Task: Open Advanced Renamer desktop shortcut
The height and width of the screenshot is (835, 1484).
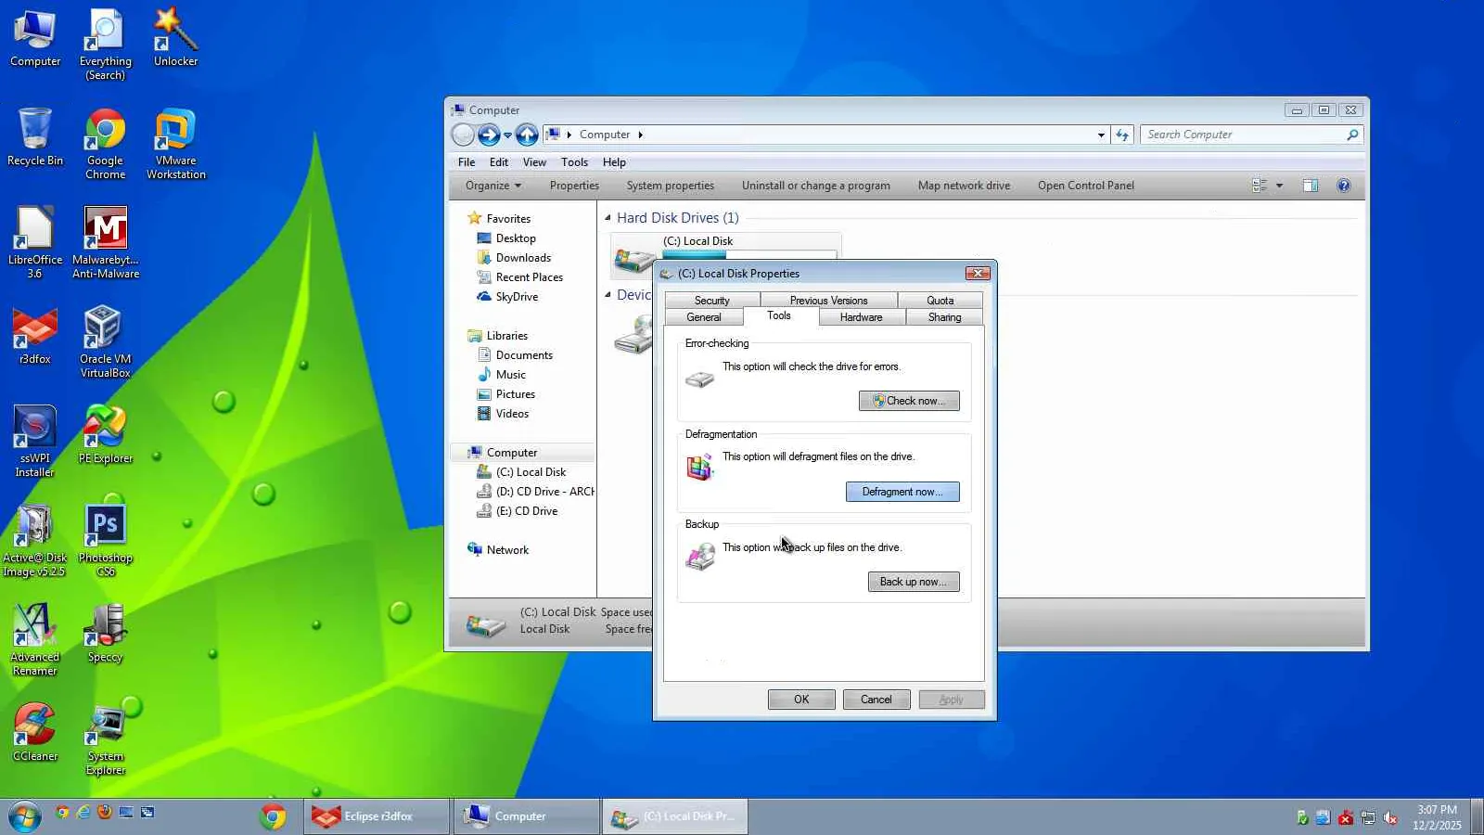Action: click(x=35, y=640)
